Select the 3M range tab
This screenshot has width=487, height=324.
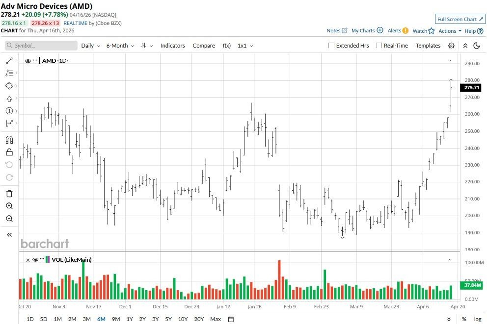(x=87, y=319)
